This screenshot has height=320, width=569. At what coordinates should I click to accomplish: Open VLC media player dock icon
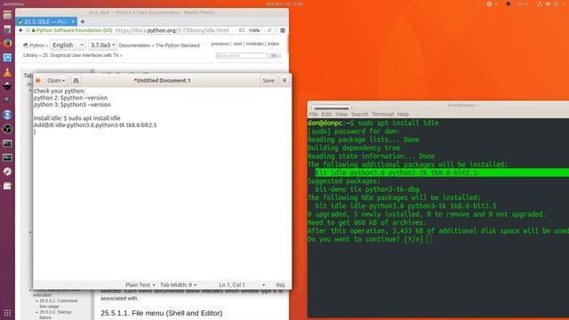pyautogui.click(x=7, y=72)
